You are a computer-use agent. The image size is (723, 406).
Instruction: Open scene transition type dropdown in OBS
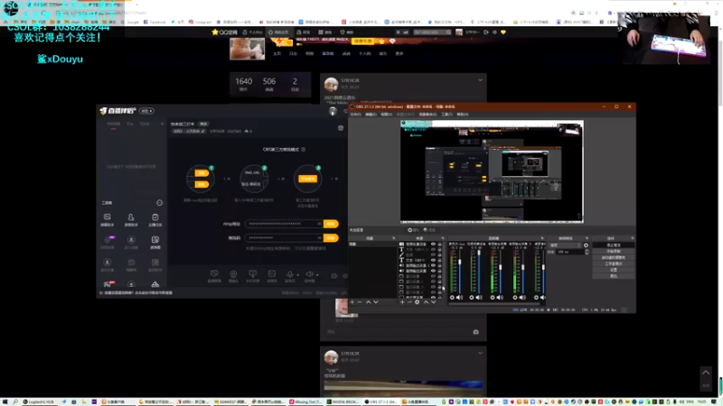(x=566, y=245)
